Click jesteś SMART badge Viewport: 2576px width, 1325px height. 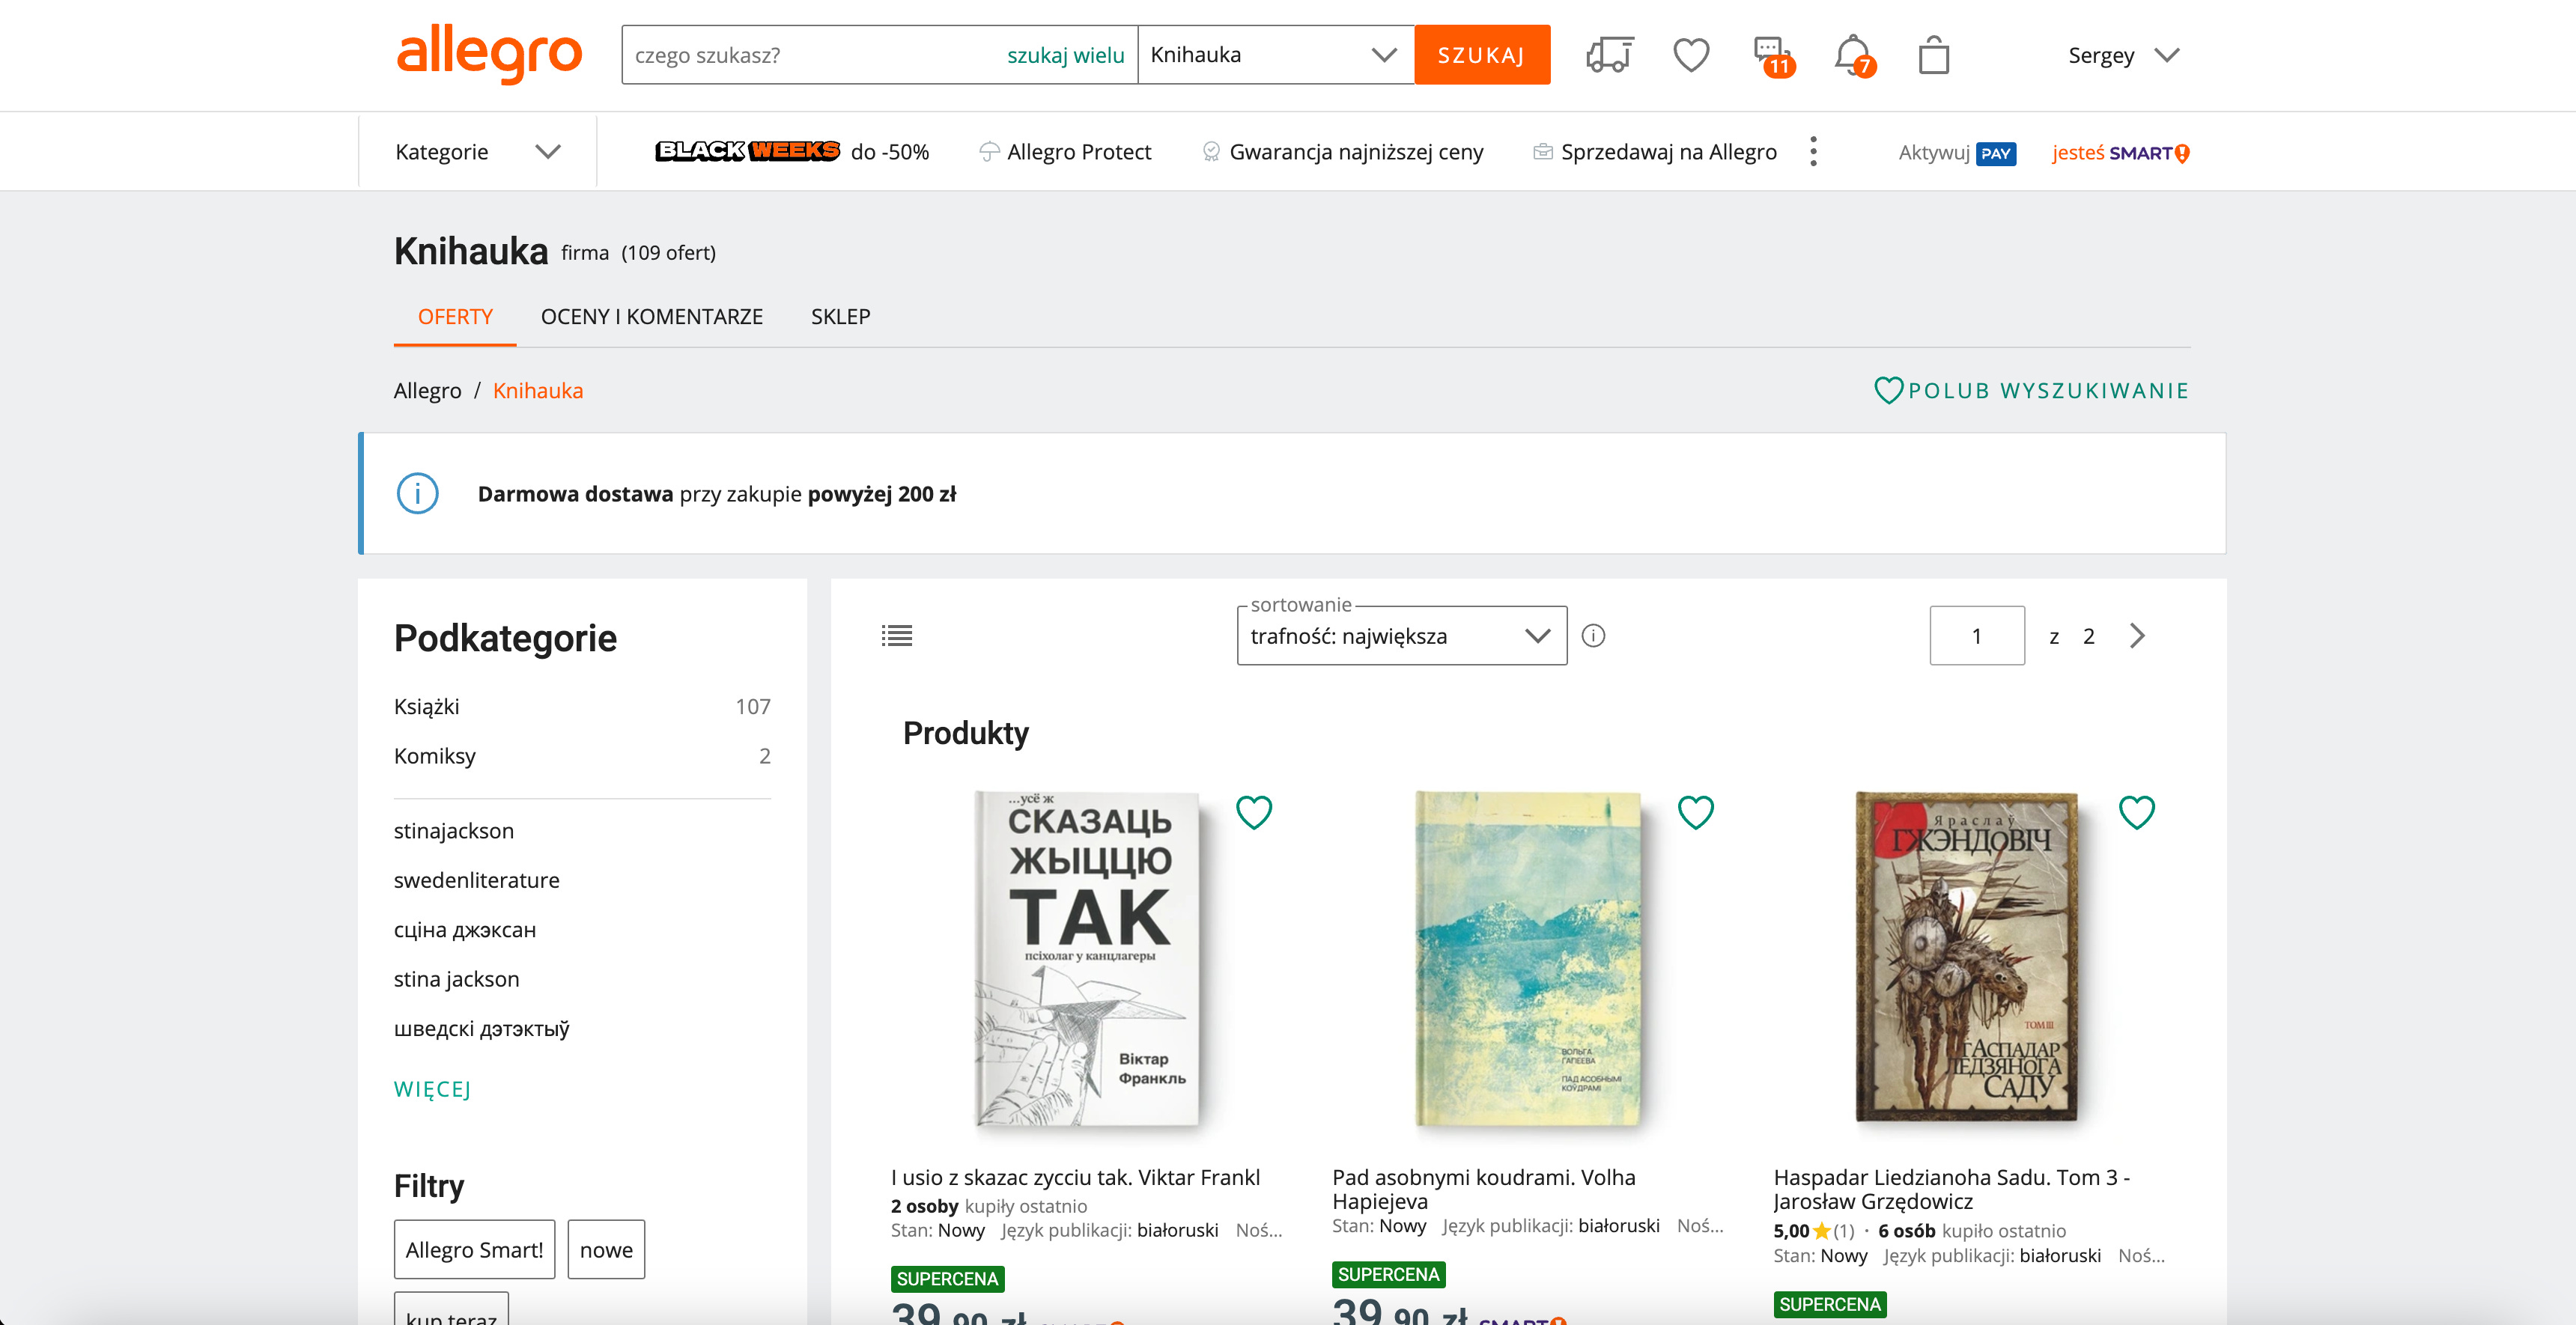click(x=2120, y=153)
